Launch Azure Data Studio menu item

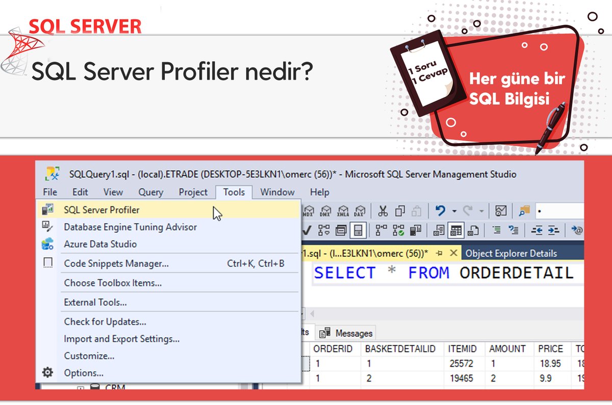[169, 244]
